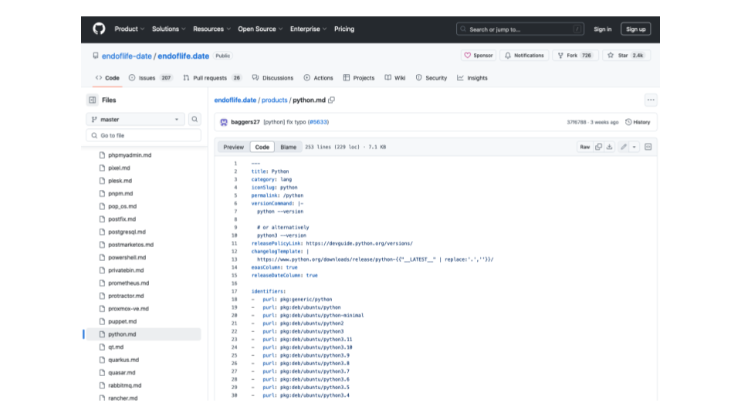Open powershell.md in file tree
This screenshot has height=417, width=741.
(127, 258)
